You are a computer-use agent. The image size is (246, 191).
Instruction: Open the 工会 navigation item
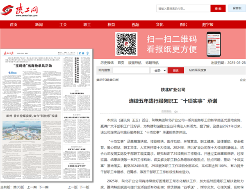coord(63,24)
